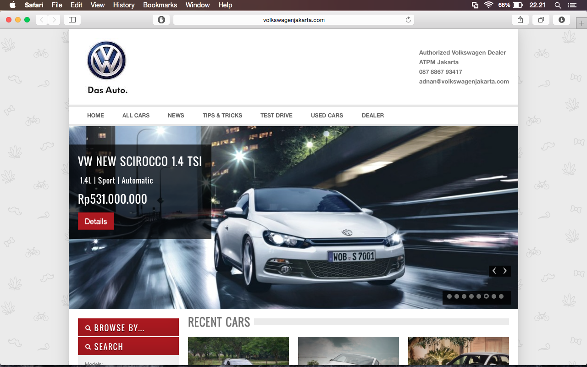Open Spotlight search magnifier icon
Screen dimensions: 587x367
(x=558, y=5)
